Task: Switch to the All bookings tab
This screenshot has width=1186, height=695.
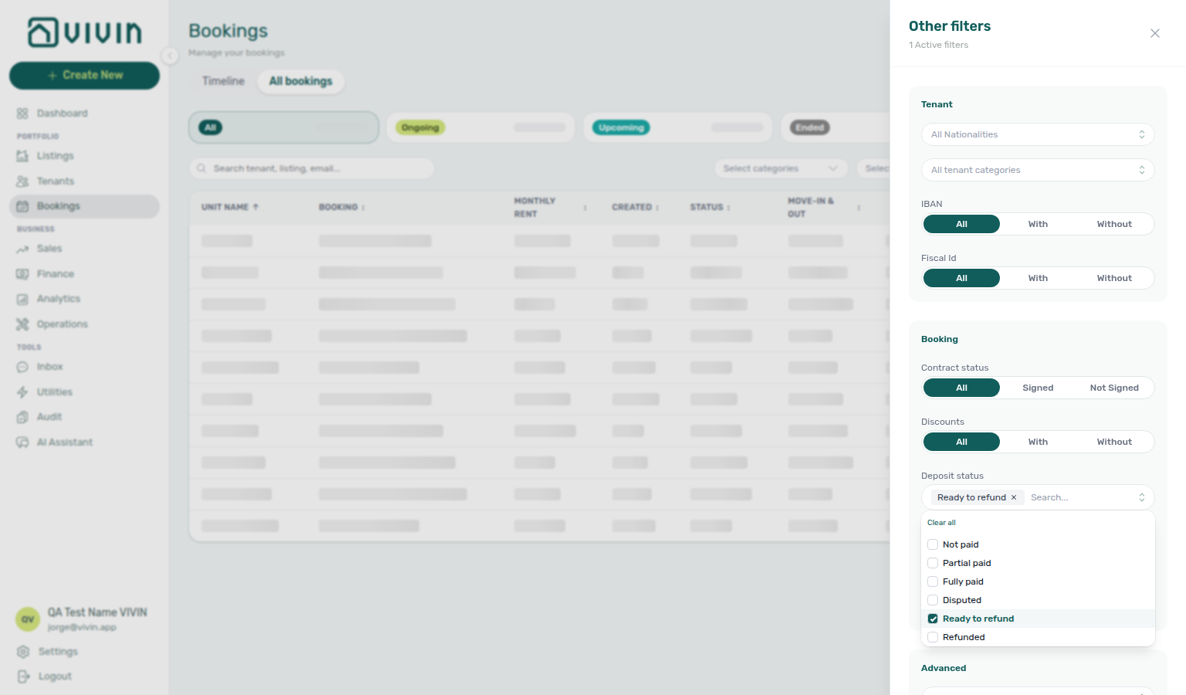Action: pos(300,81)
